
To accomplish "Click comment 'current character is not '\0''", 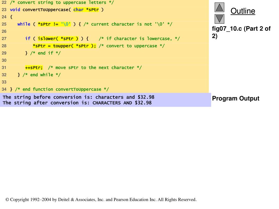I will click(128, 24).
